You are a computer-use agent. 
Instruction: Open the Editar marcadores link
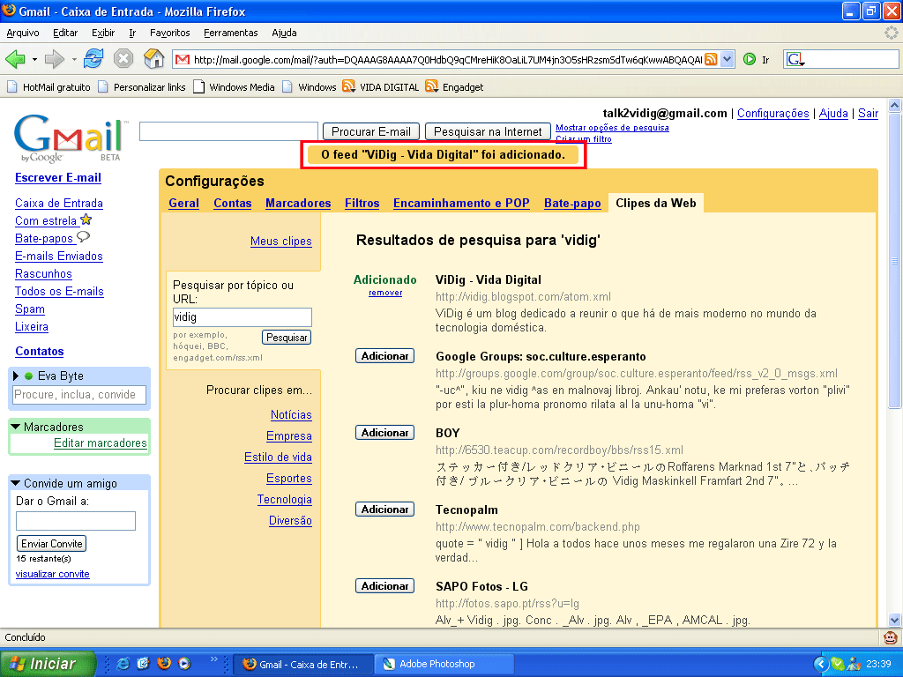point(101,443)
